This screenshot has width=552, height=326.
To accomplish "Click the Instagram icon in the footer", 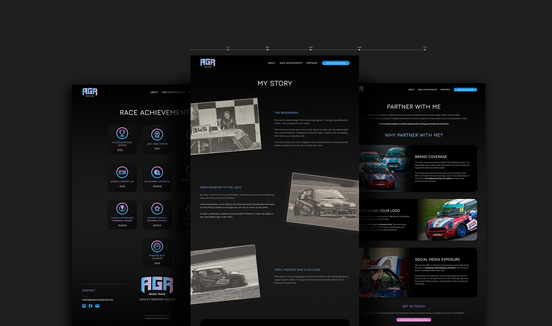I will [84, 306].
